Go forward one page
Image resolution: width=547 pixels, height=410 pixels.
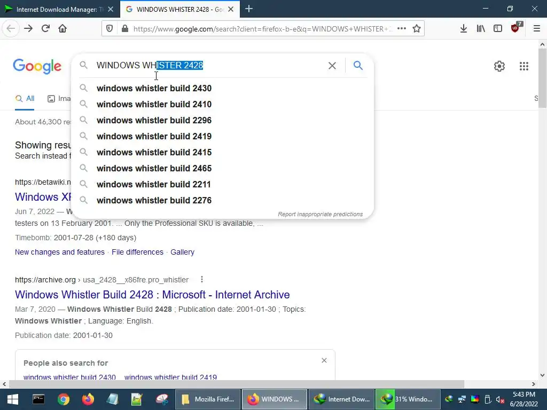(x=28, y=29)
